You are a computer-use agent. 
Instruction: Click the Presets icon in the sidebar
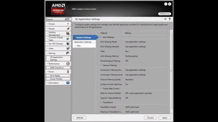point(68,28)
